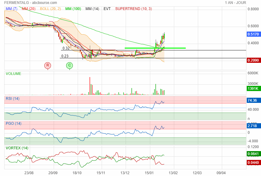Click the 0.8000 price axis label
This screenshot has height=176, width=261.
[x=253, y=9]
